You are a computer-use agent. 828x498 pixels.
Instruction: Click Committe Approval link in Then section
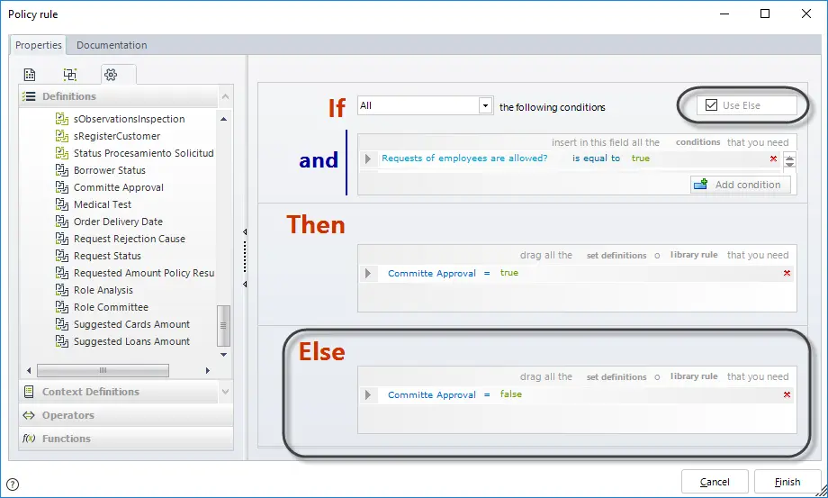click(432, 273)
